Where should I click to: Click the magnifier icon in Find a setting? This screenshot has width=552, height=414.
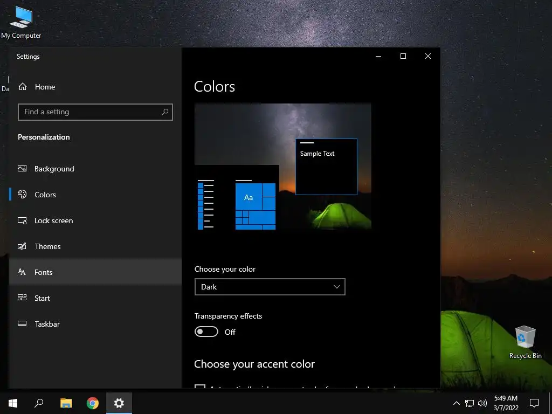(x=165, y=112)
